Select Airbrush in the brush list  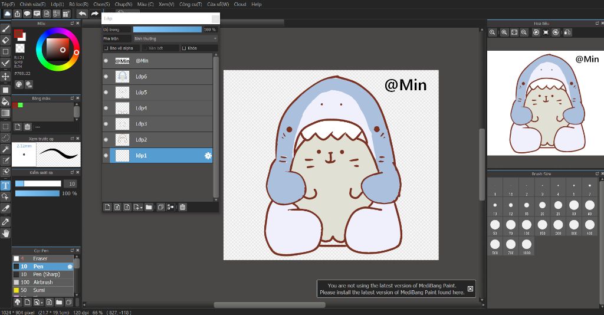[42, 283]
